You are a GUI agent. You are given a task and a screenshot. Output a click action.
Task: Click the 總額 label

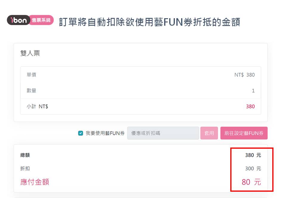point(25,155)
